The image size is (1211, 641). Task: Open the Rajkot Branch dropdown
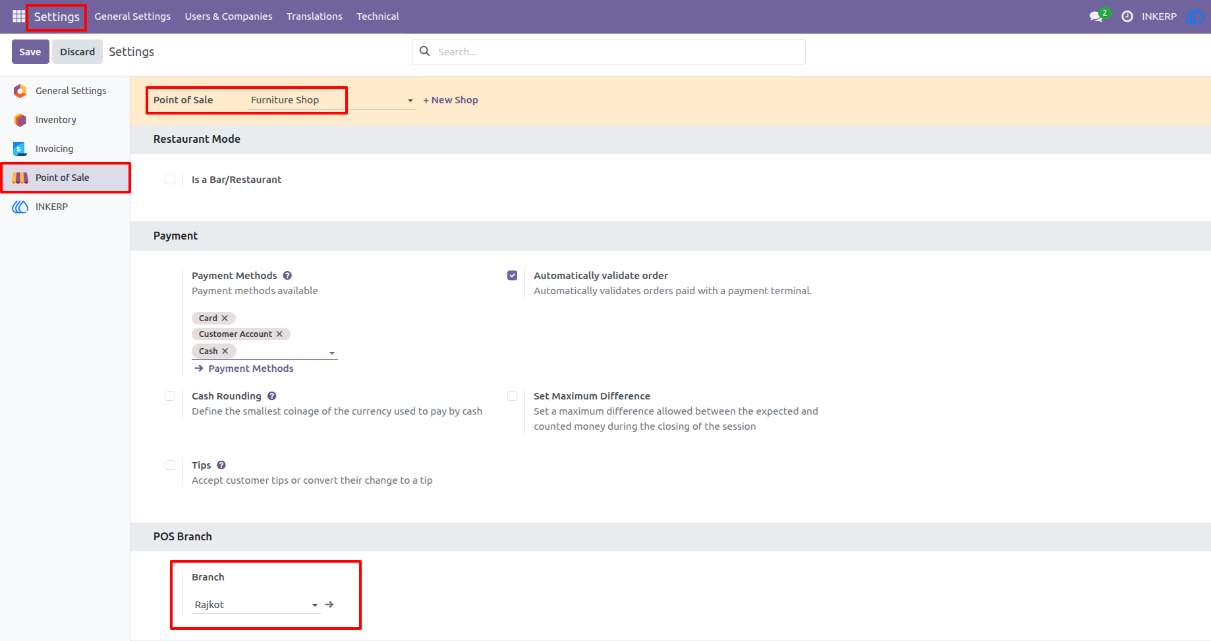click(x=315, y=605)
